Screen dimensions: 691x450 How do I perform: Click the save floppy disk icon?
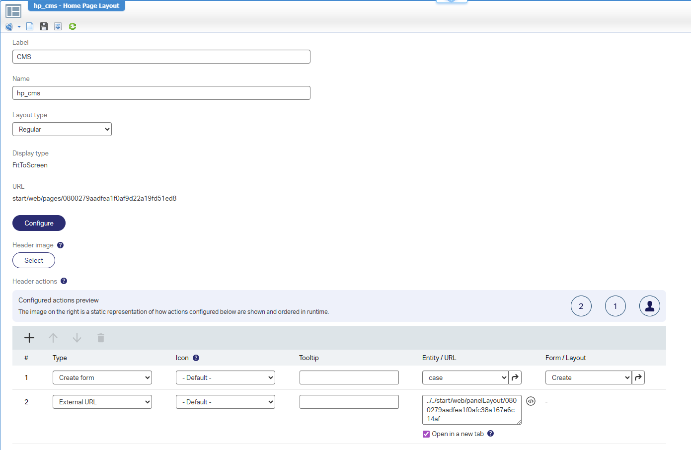tap(44, 26)
